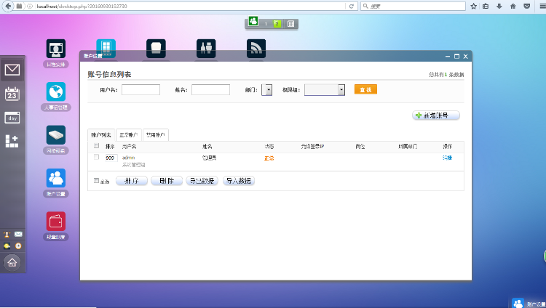This screenshot has height=308, width=546.
Task: Open the mail envelope icon in left sidebar
Action: coord(12,70)
